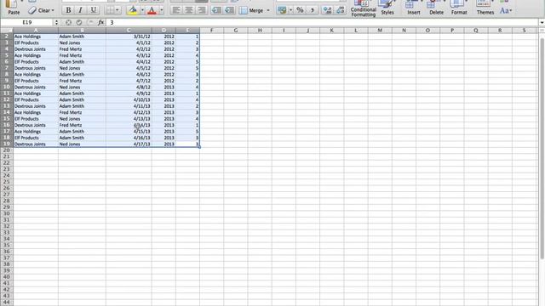The image size is (545, 306).
Task: Click date 4/17/13 in row 19
Action: 129,144
